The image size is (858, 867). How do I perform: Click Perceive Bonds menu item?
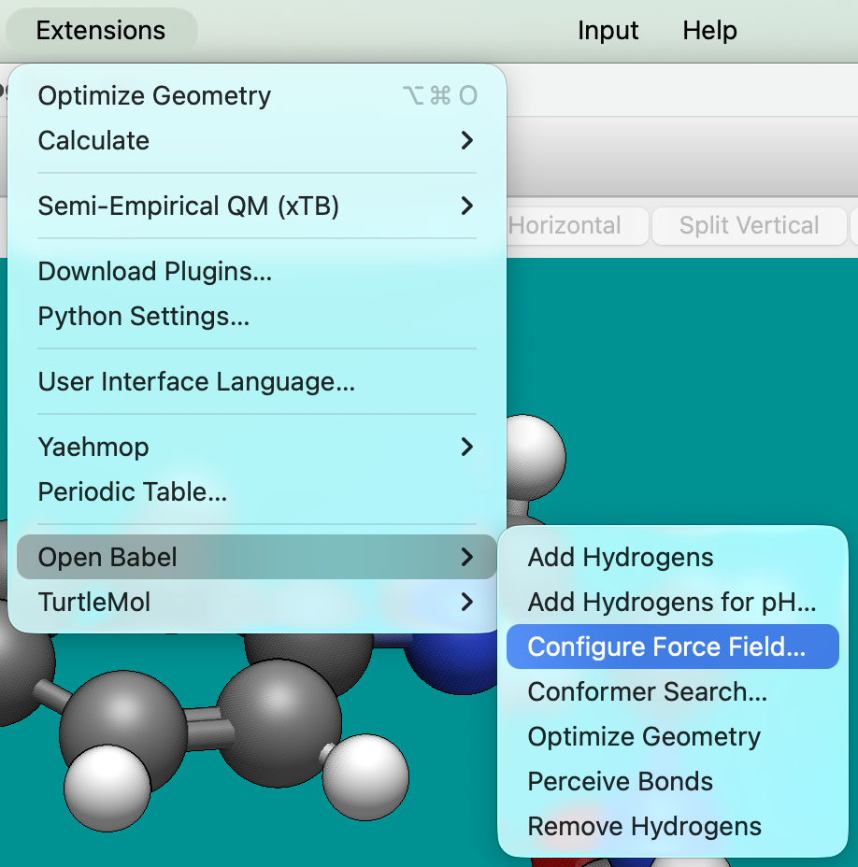click(620, 782)
